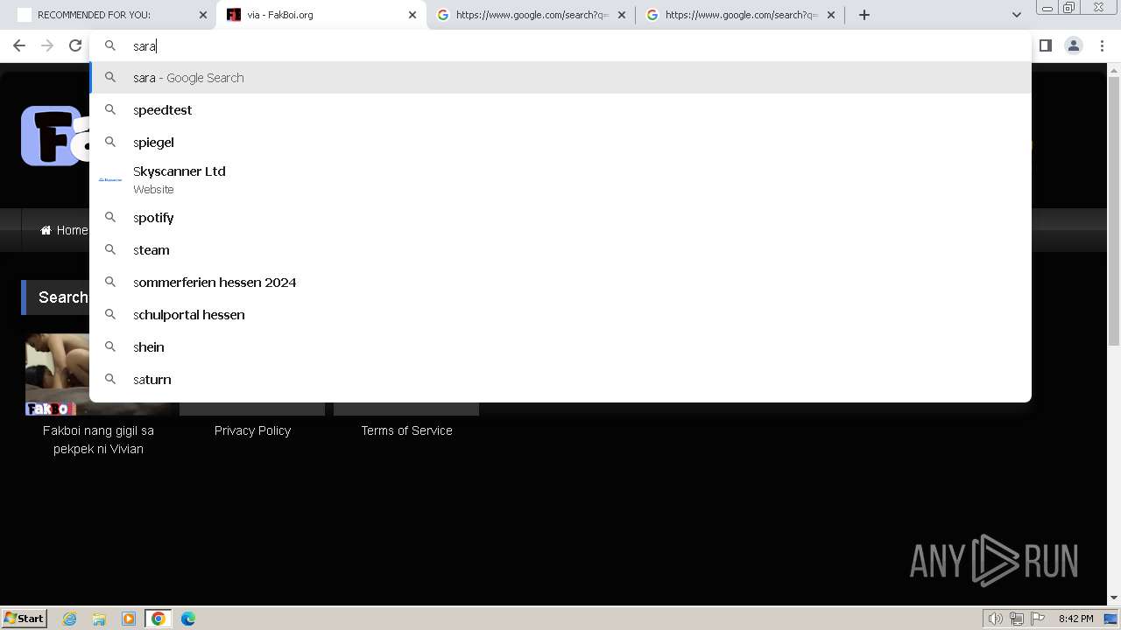Open Windows Media Player from taskbar
1121x630 pixels.
coord(129,619)
